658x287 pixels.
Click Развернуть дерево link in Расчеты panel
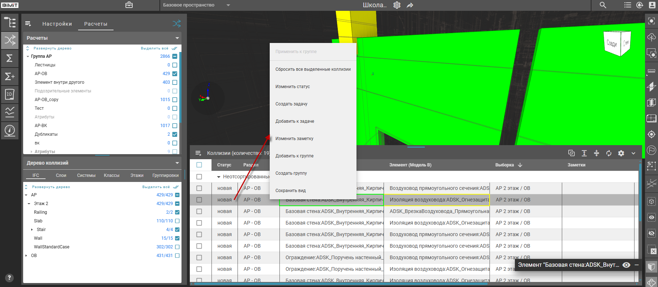(x=52, y=48)
